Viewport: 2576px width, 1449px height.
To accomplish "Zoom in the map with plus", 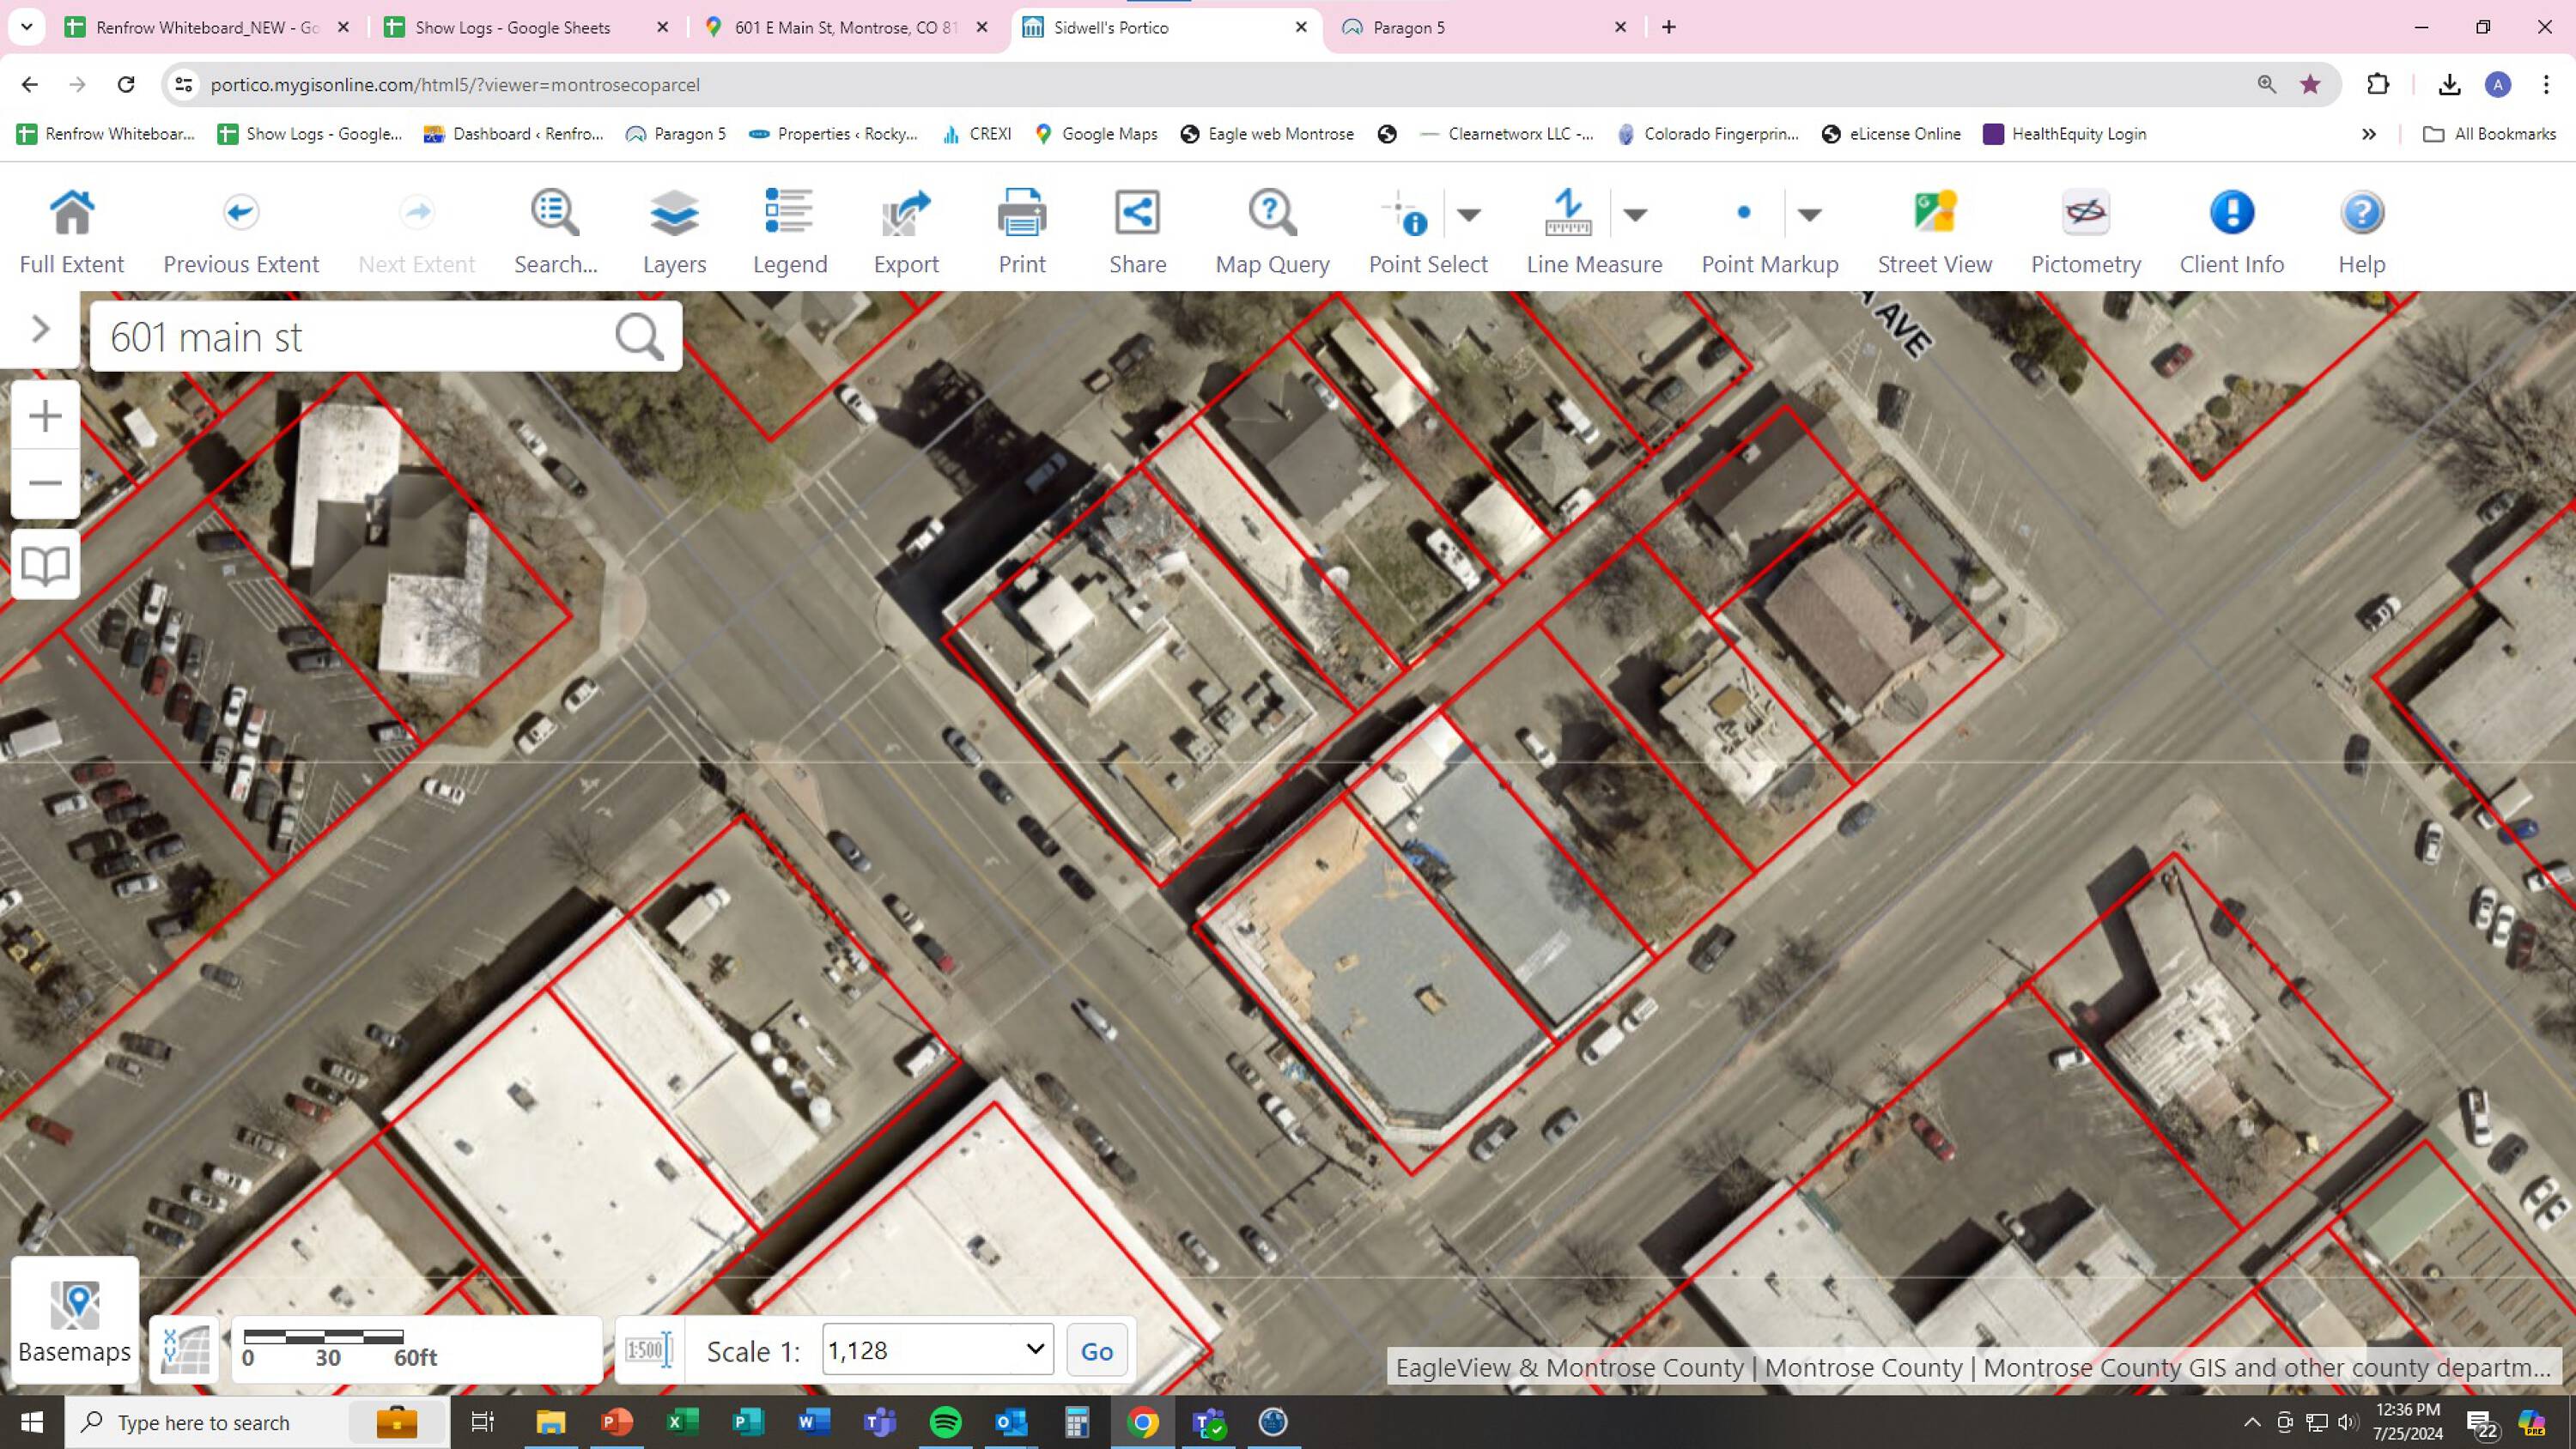I will [x=45, y=416].
